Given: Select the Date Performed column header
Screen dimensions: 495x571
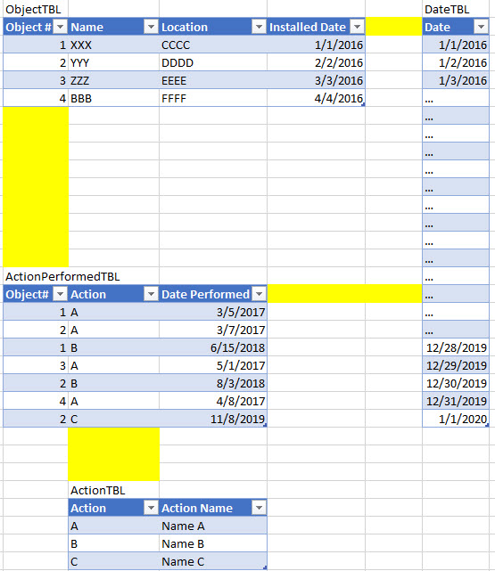Looking at the screenshot, I should point(213,293).
